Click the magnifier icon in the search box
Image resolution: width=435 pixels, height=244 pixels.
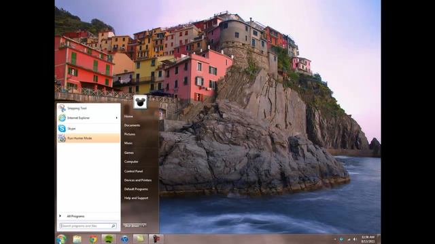114,226
